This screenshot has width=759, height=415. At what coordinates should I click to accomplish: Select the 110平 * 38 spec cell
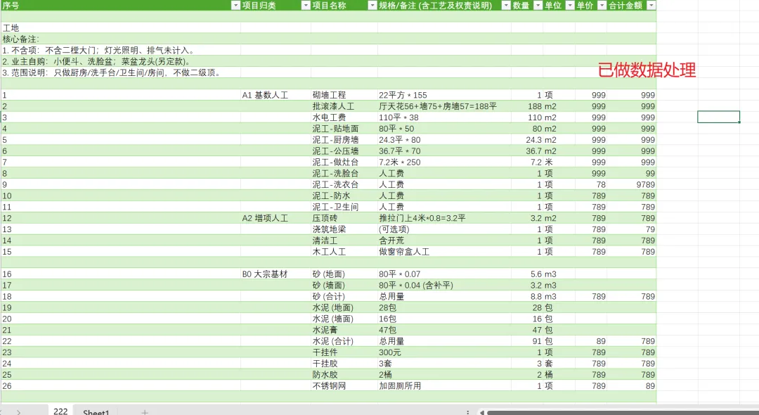point(444,117)
